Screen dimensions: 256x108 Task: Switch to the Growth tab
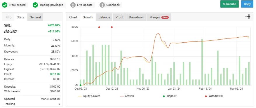tap(88, 17)
